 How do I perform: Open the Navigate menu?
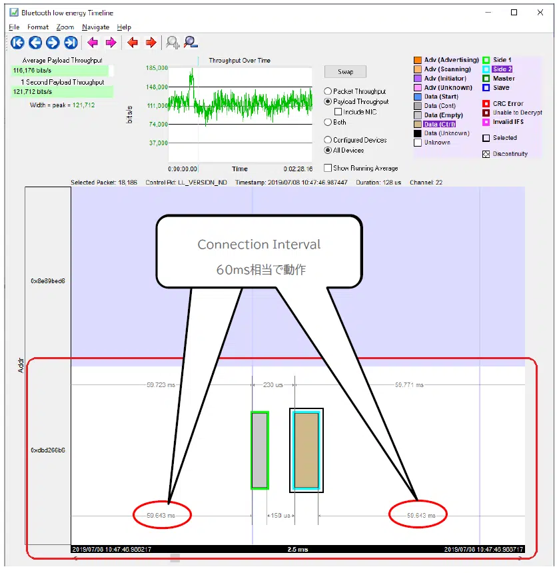(95, 27)
